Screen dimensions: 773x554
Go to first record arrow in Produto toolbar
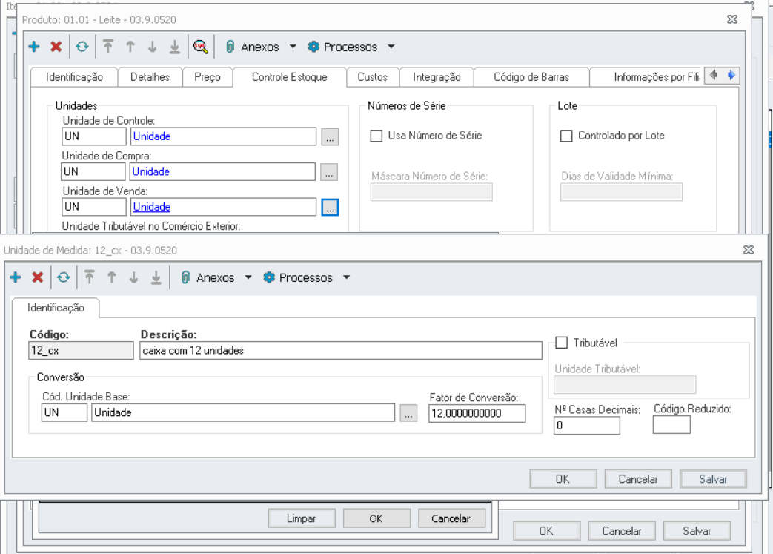pos(108,47)
